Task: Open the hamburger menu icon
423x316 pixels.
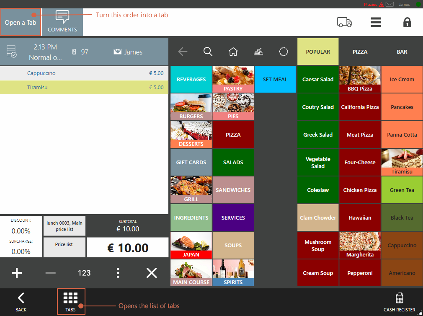Action: pyautogui.click(x=376, y=22)
